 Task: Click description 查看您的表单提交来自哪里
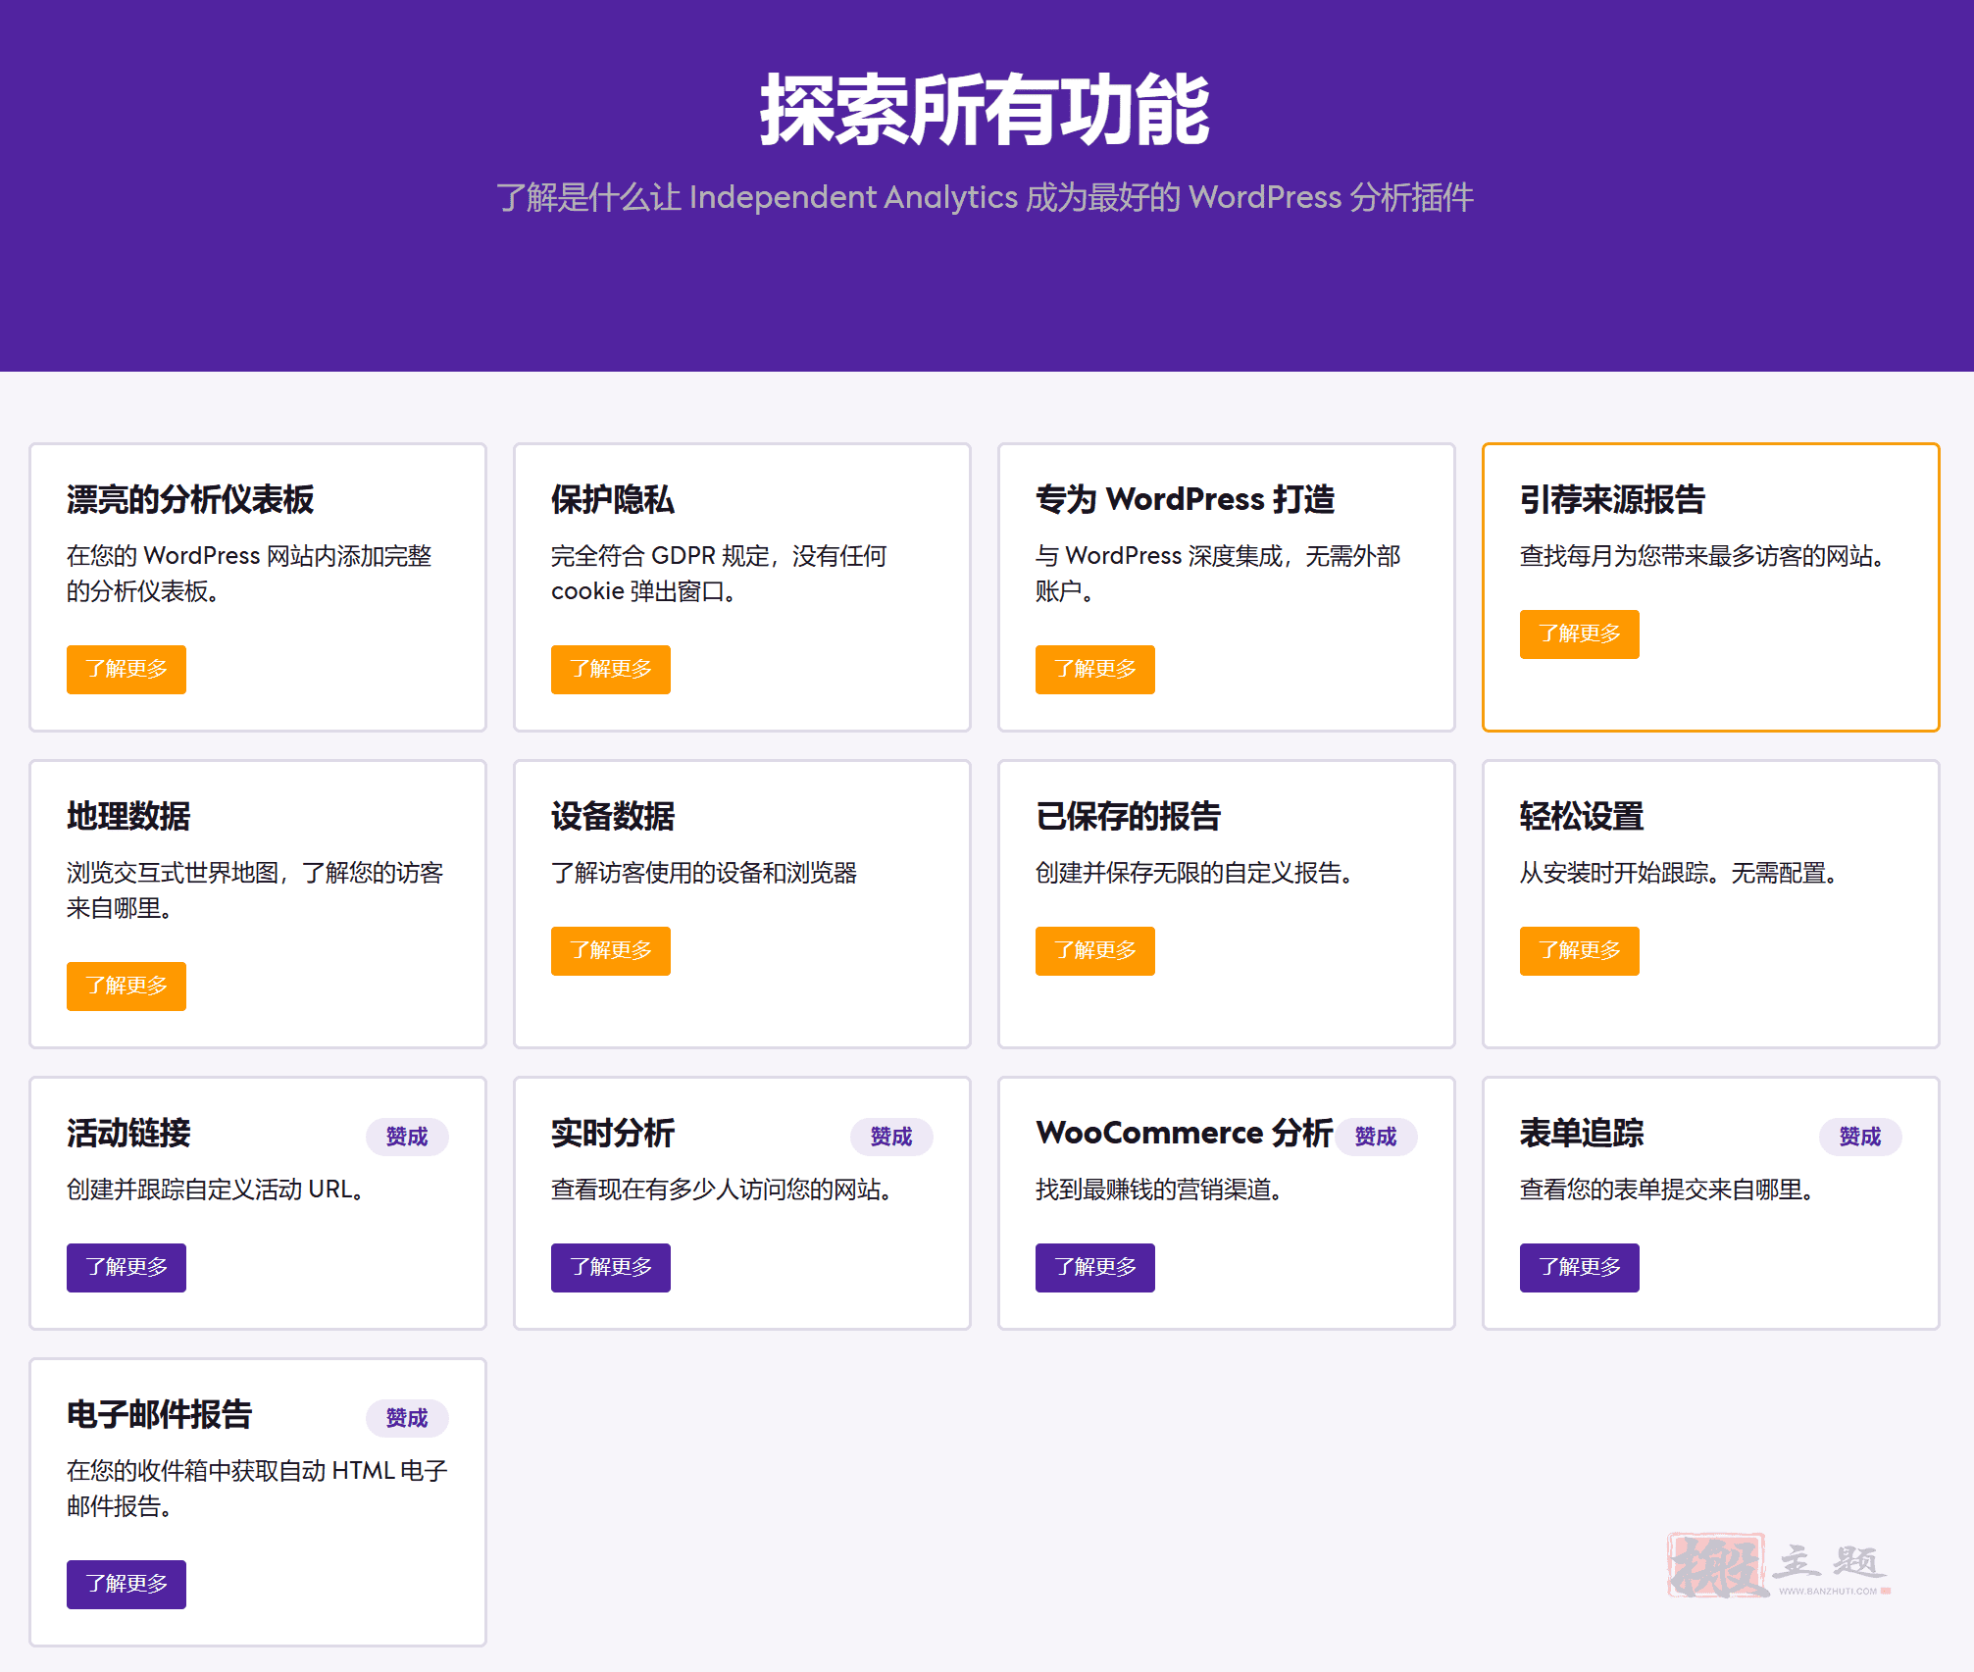click(1667, 1191)
